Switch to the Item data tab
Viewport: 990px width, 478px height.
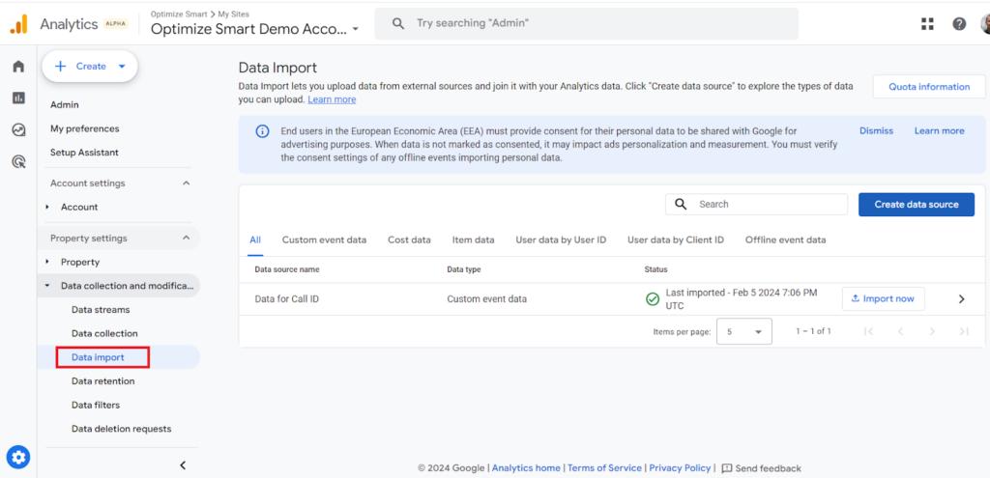[x=473, y=239]
